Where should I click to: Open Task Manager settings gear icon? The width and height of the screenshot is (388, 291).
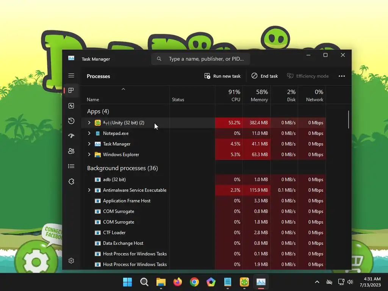pos(71,261)
